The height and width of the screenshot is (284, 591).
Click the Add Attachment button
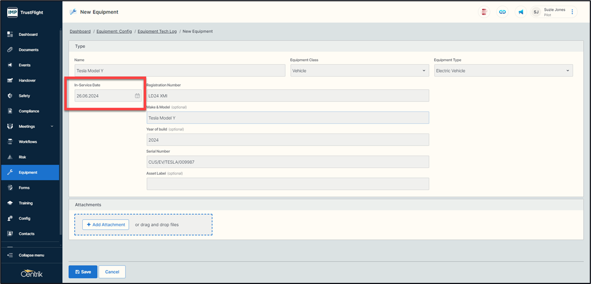point(105,224)
